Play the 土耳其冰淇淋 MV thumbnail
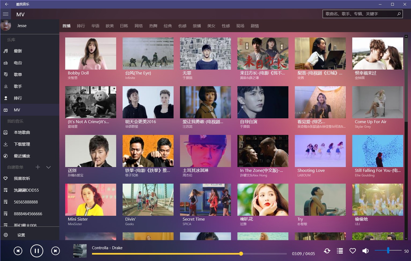This screenshot has height=261, width=411. [x=205, y=151]
